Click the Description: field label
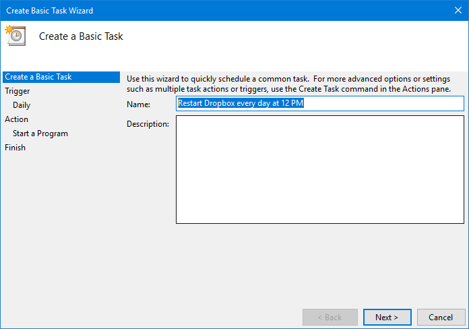The height and width of the screenshot is (329, 469). (148, 124)
